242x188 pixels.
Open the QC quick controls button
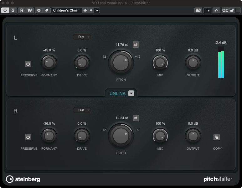coord(225,10)
